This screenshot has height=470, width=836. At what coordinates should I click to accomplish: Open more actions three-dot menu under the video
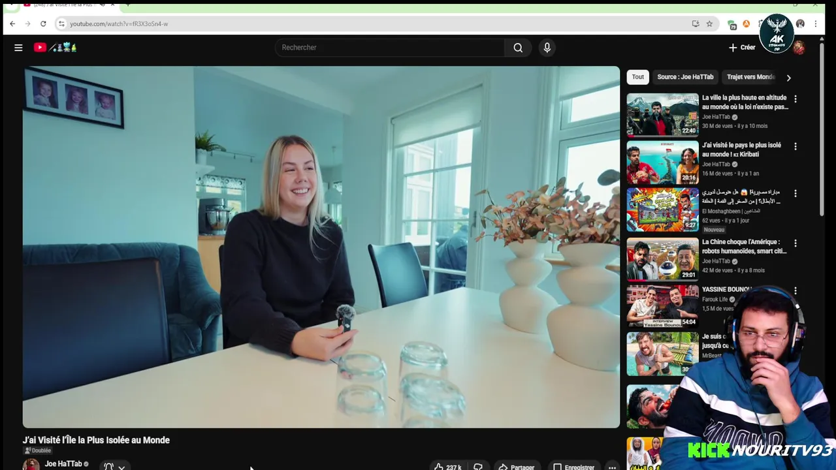(x=612, y=467)
